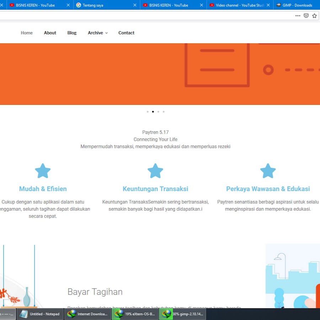The image size is (320, 320).
Task: Click the Paytren 5.17 text
Action: click(x=155, y=132)
